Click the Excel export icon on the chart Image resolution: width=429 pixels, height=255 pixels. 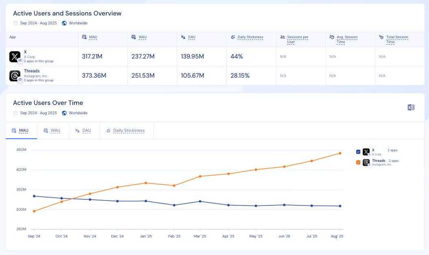(x=411, y=107)
